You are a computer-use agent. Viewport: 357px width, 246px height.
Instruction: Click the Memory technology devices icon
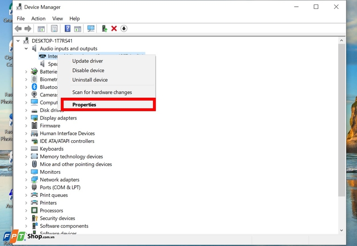pyautogui.click(x=34, y=156)
